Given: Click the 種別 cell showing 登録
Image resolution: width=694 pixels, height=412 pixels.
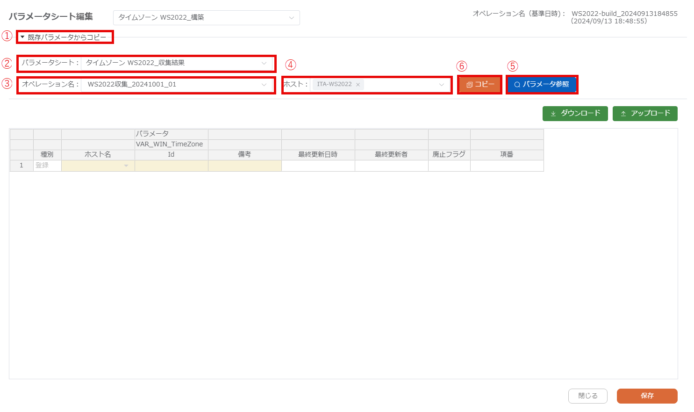Looking at the screenshot, I should pyautogui.click(x=47, y=166).
